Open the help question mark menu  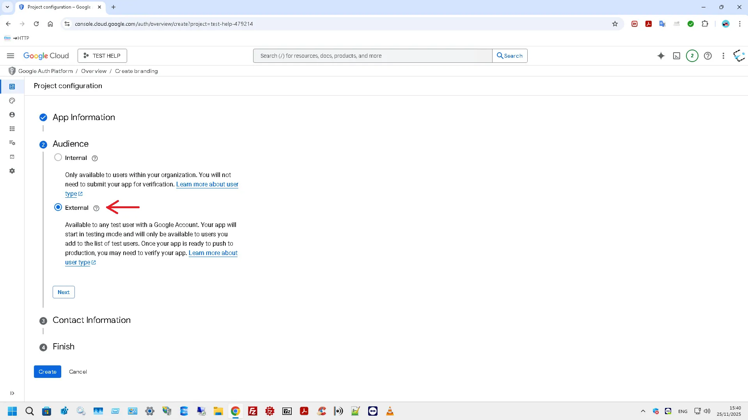[x=707, y=56]
